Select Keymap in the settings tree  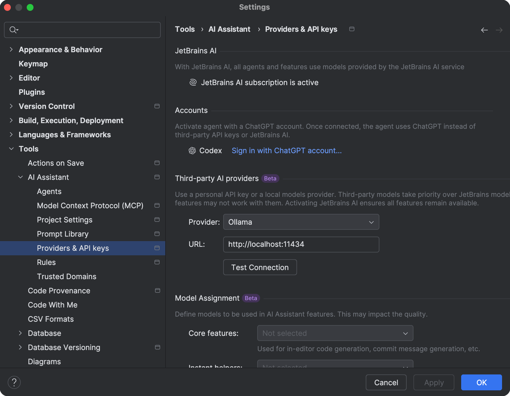pos(33,64)
